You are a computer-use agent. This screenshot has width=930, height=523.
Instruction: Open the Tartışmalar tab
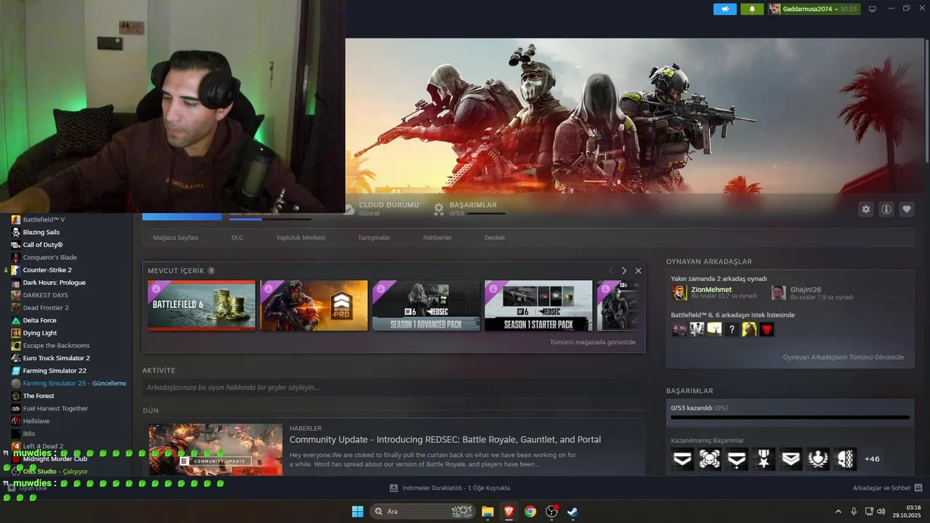click(x=374, y=238)
